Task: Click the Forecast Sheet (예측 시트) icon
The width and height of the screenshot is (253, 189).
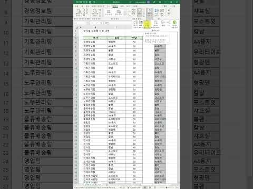Action: (162, 12)
